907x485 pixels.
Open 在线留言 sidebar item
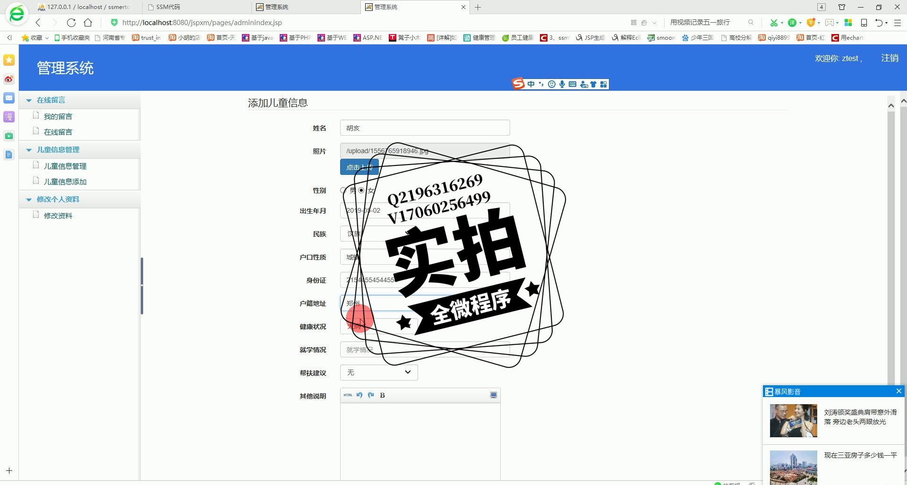[x=58, y=132]
